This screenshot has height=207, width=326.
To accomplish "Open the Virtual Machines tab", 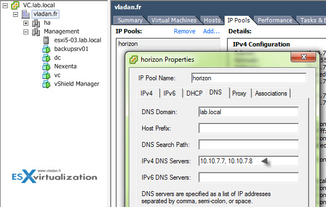I will pyautogui.click(x=174, y=20).
